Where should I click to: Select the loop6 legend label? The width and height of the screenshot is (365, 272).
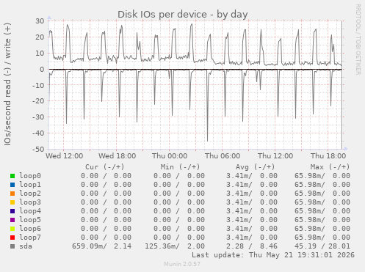click(30, 229)
